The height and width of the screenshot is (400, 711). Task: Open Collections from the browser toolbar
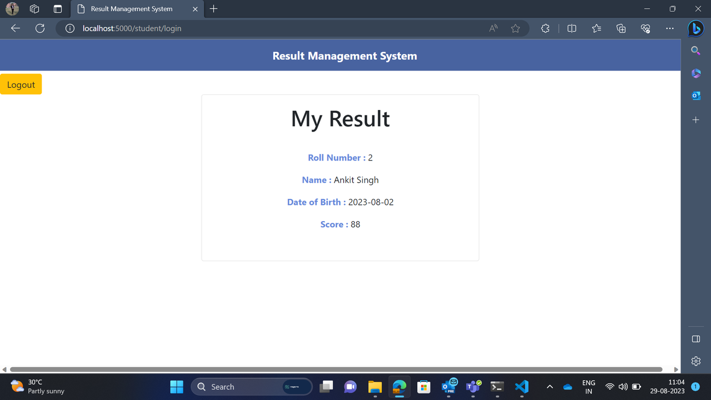(x=620, y=28)
